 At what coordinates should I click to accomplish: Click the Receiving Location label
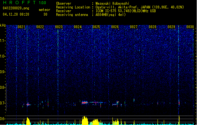(73, 7)
